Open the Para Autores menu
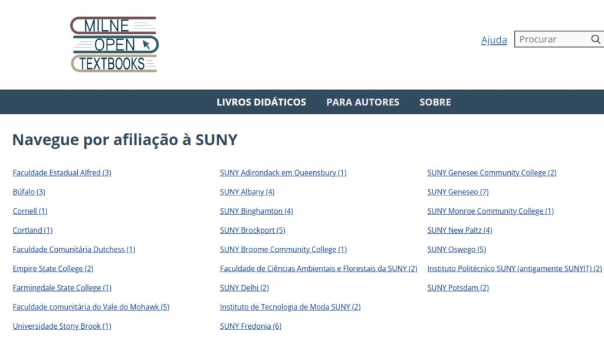The height and width of the screenshot is (340, 604). [x=363, y=102]
